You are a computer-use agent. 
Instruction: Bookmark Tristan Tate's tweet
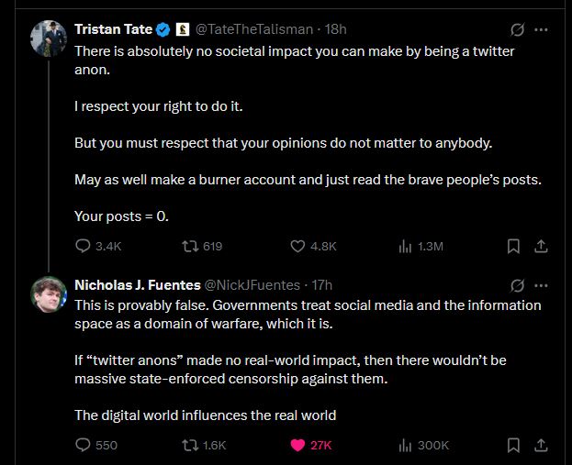[x=514, y=246]
